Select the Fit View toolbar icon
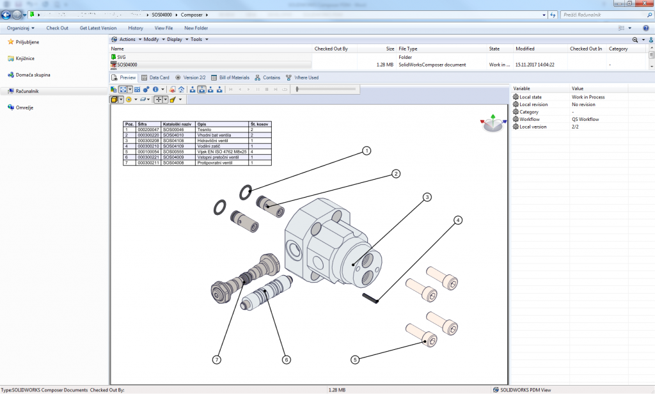 [x=138, y=90]
